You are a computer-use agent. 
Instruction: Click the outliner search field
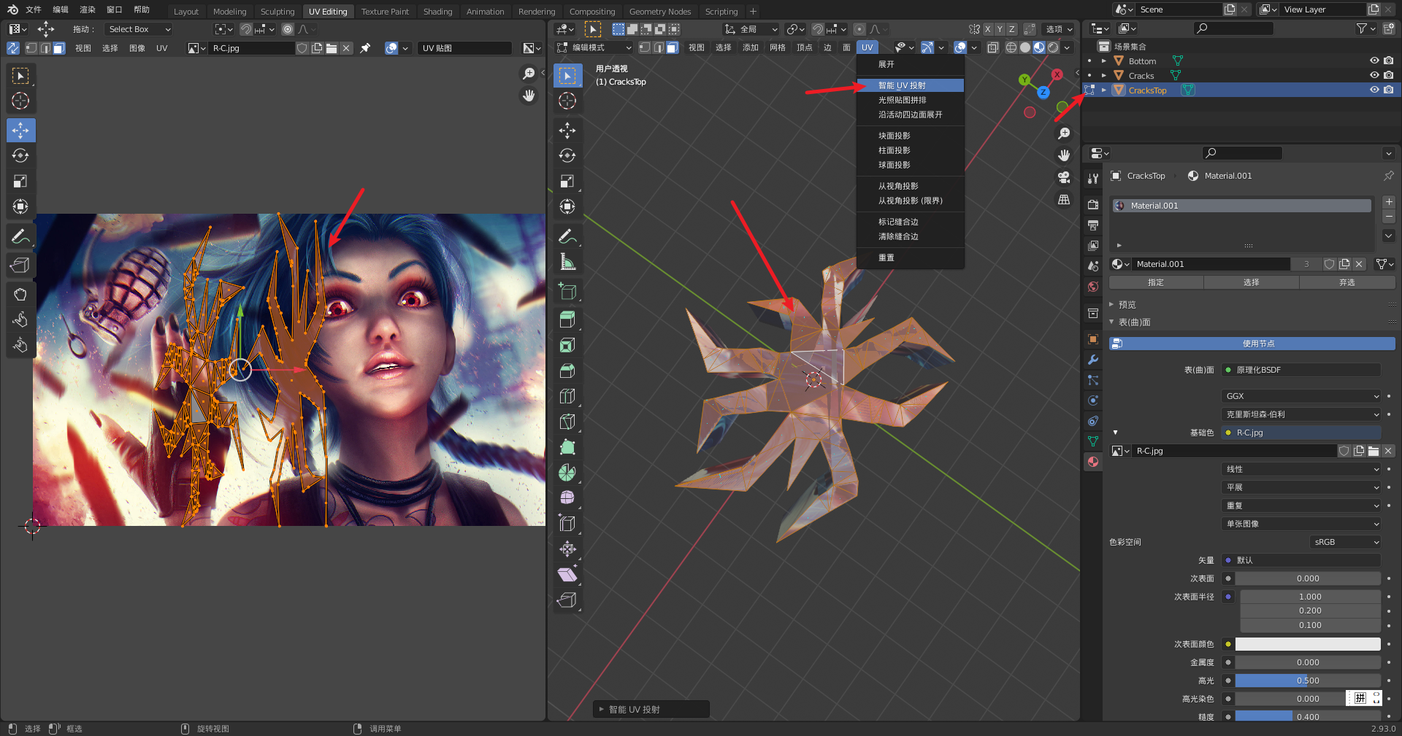[1234, 28]
